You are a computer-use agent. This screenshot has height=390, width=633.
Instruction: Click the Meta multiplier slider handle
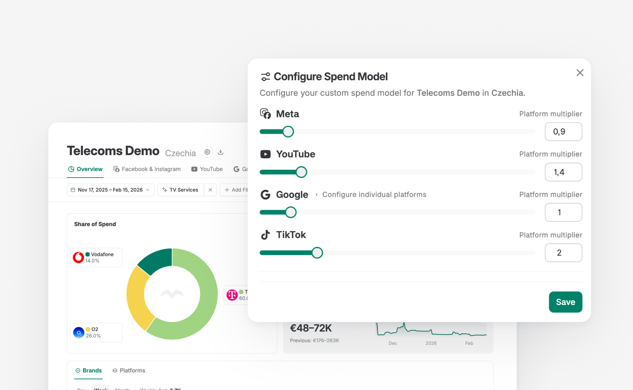(x=288, y=132)
